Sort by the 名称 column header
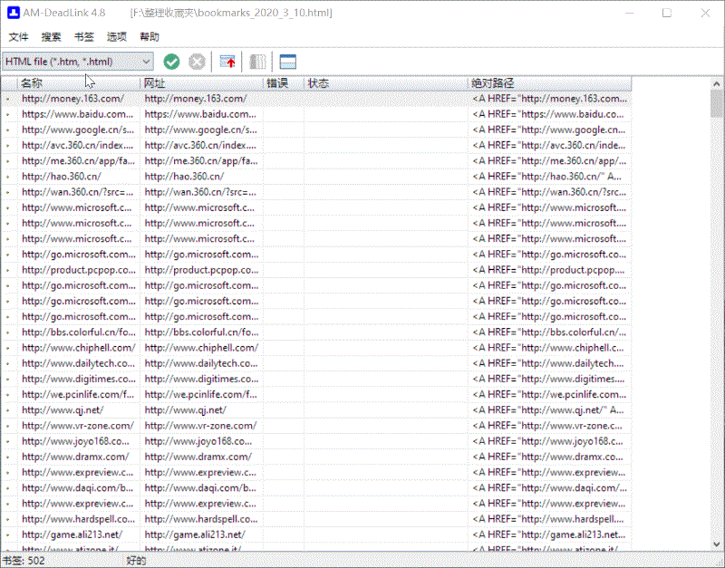Image resolution: width=725 pixels, height=568 pixels. click(78, 83)
